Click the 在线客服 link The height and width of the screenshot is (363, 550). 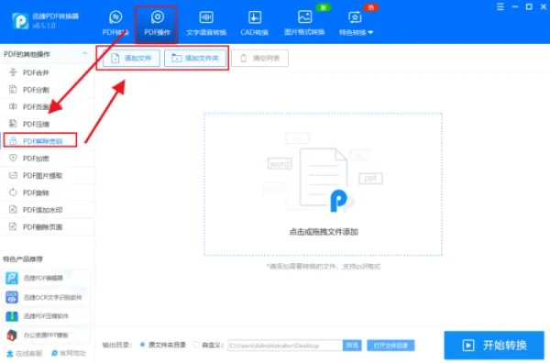(x=25, y=353)
